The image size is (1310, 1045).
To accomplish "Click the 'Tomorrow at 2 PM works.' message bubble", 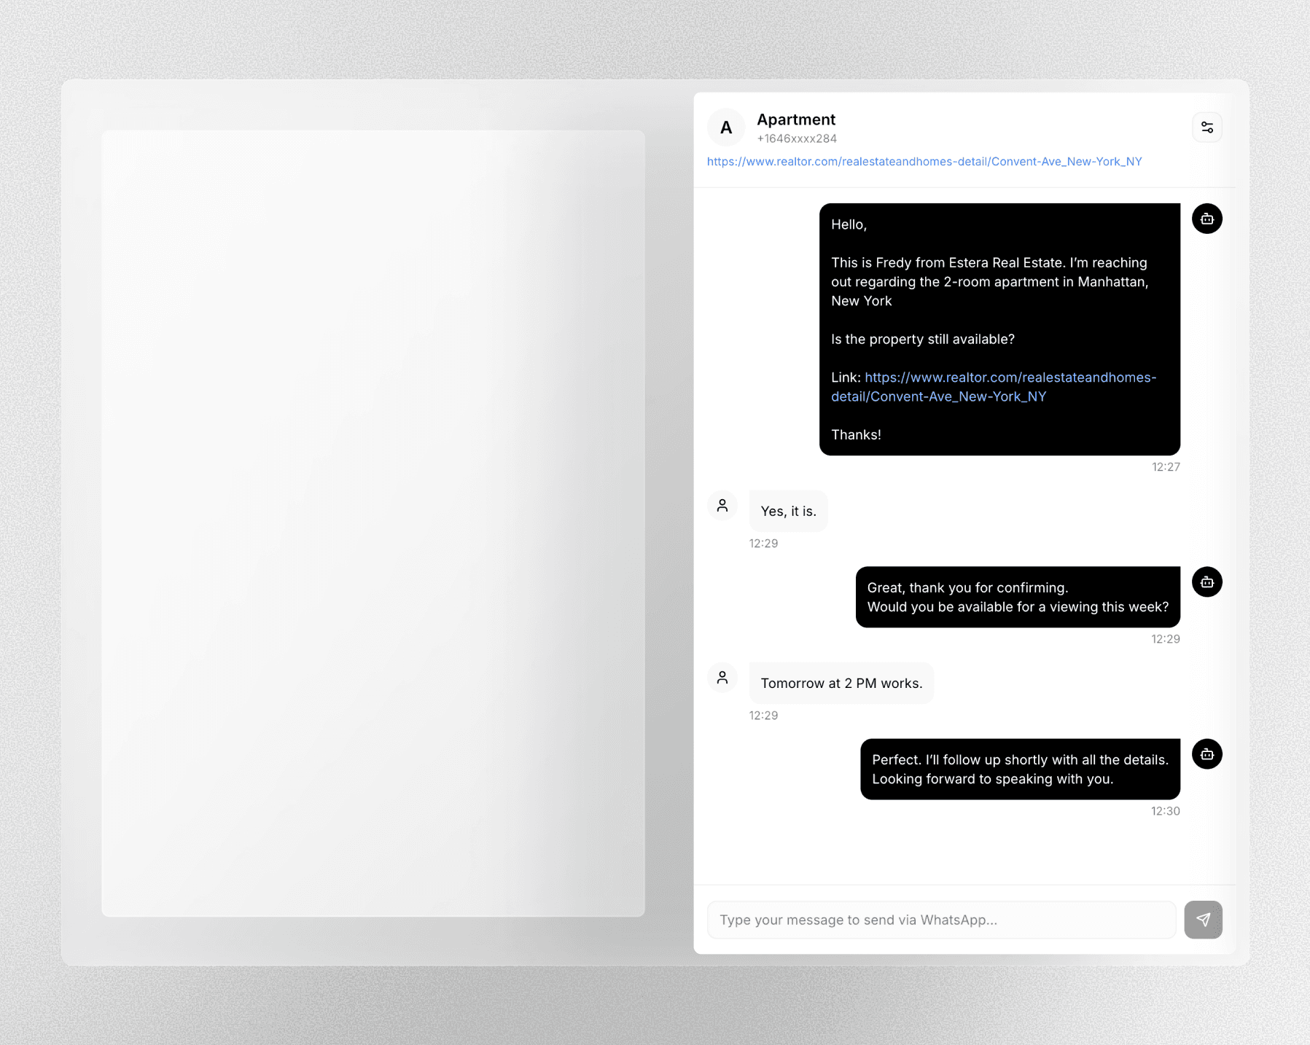I will [841, 683].
